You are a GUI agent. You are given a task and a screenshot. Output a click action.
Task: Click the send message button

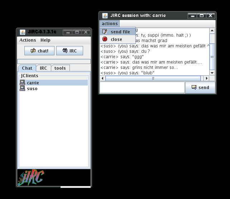[x=200, y=88]
